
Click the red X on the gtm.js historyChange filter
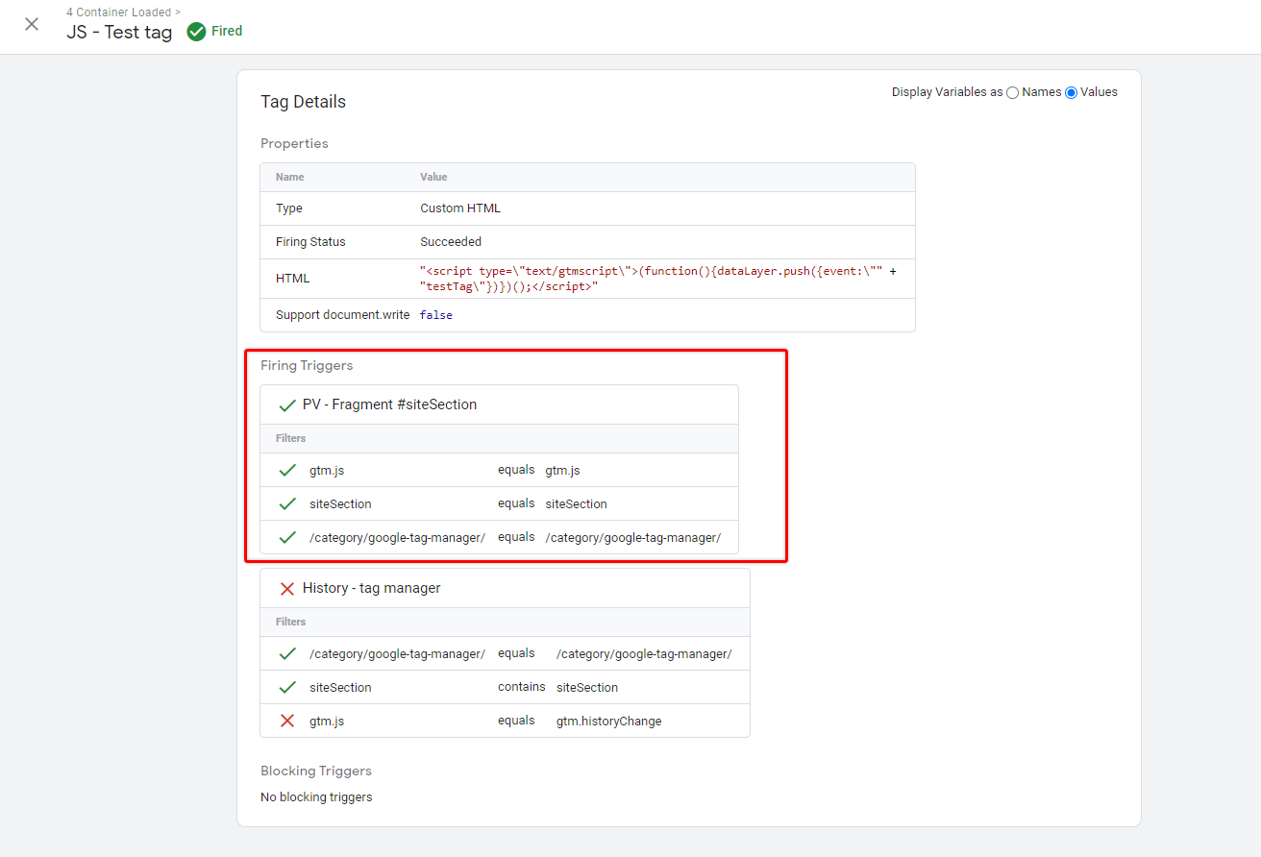285,721
